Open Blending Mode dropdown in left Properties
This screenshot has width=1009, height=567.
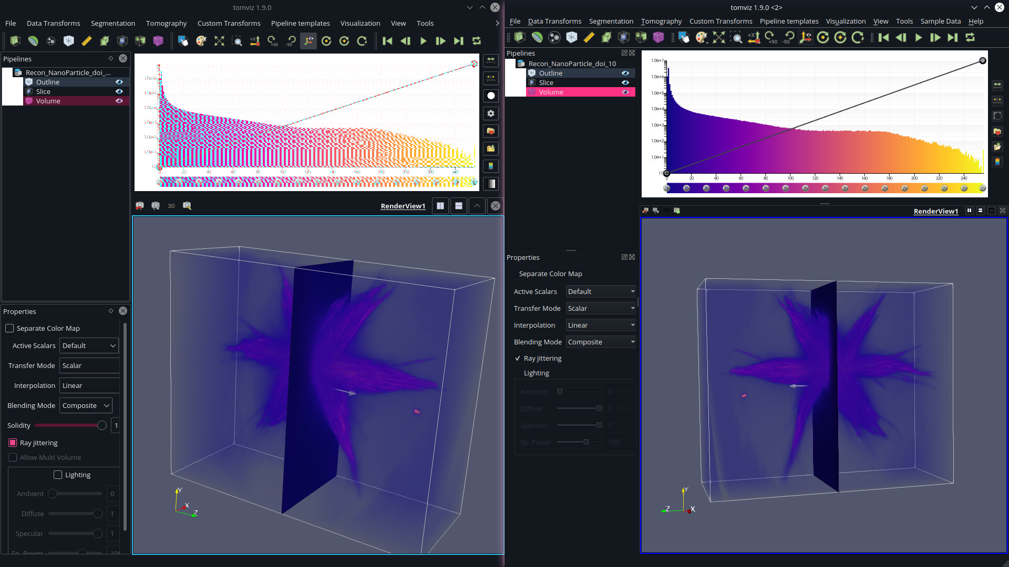pyautogui.click(x=86, y=405)
